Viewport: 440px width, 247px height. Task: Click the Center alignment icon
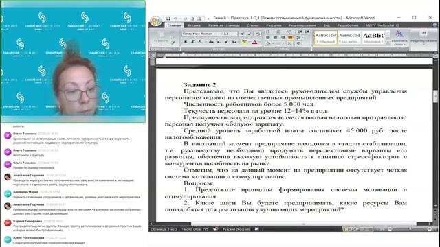click(275, 38)
